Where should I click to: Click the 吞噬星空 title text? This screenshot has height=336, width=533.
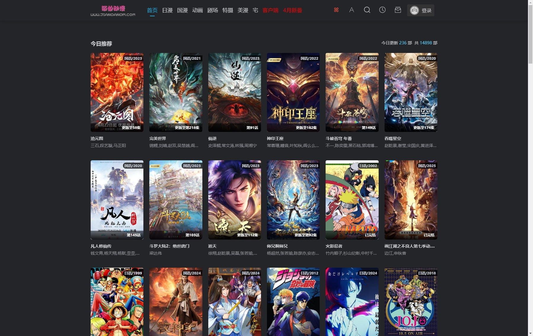393,138
